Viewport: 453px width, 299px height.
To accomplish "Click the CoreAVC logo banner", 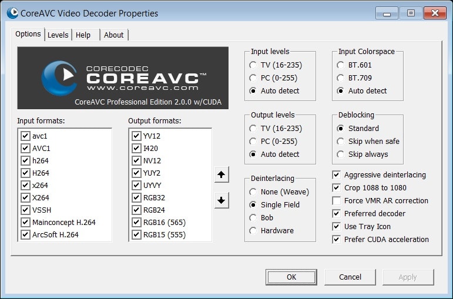I will pos(123,78).
